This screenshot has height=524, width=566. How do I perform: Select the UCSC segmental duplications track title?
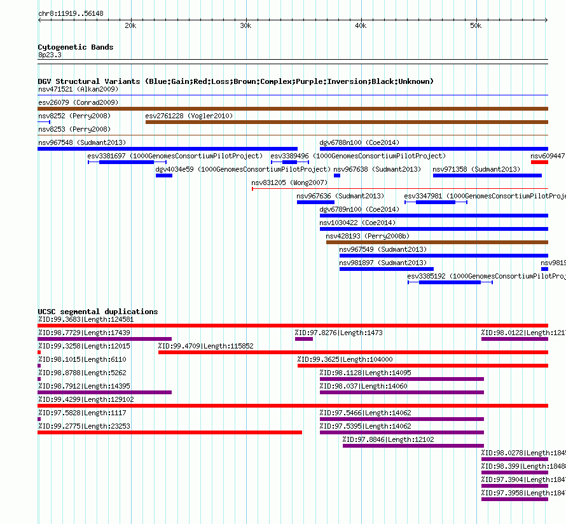click(x=98, y=312)
